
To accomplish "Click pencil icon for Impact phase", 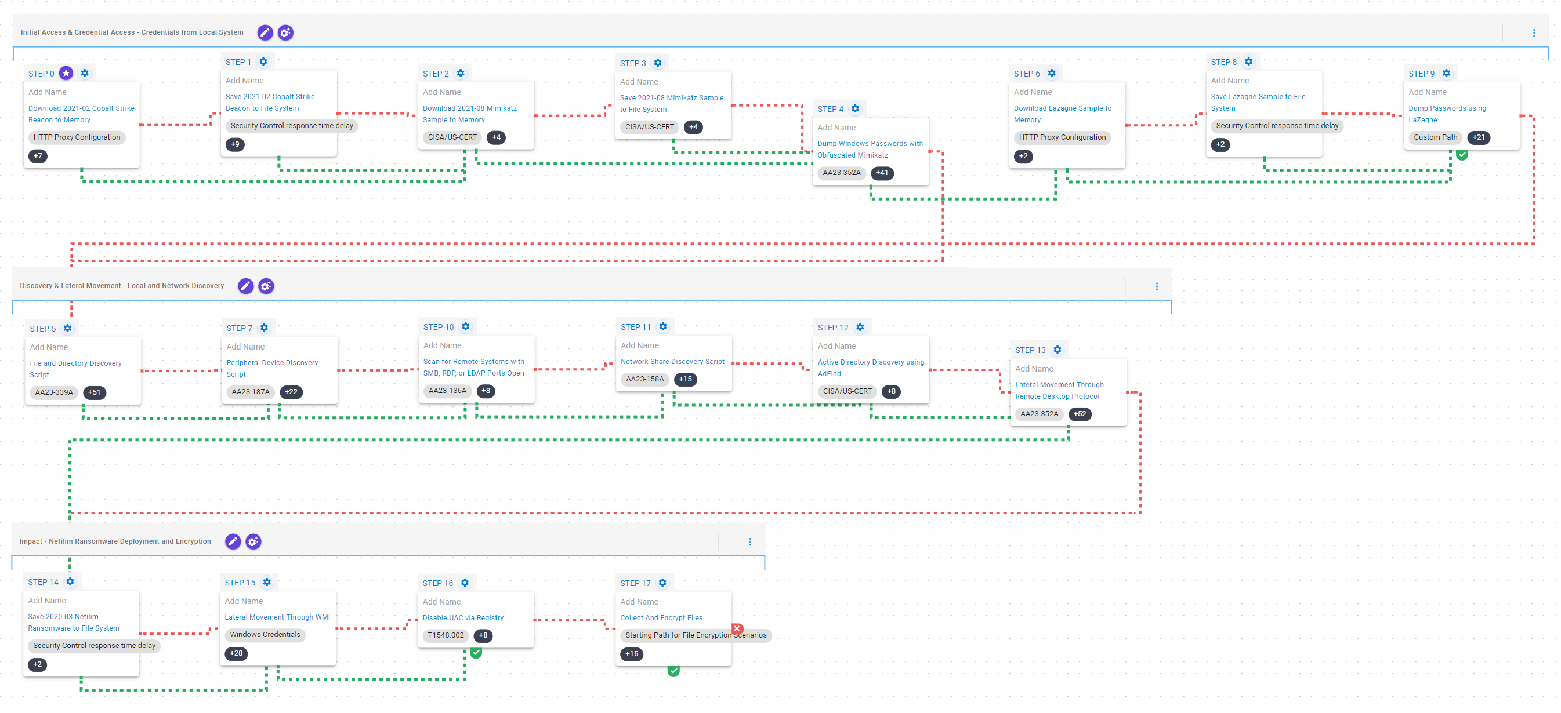I will [x=233, y=541].
